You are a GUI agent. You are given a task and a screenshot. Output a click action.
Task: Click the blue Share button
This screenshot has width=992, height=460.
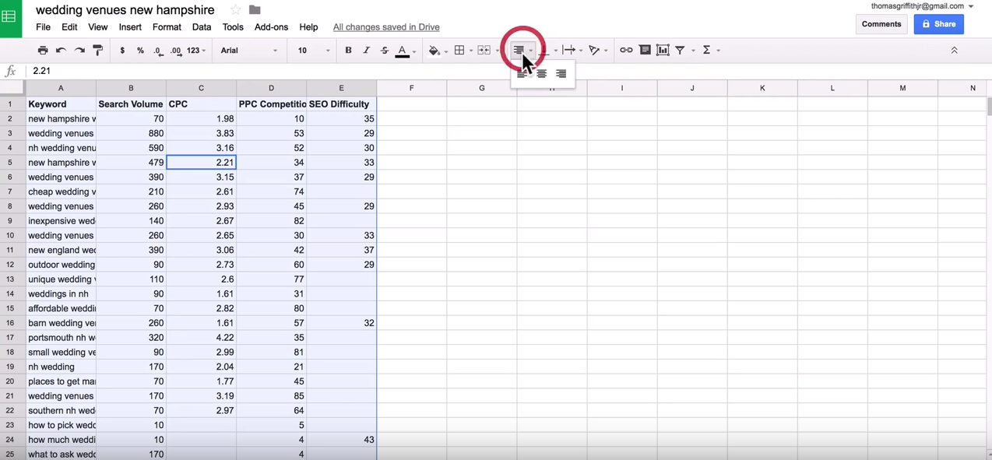click(x=938, y=24)
